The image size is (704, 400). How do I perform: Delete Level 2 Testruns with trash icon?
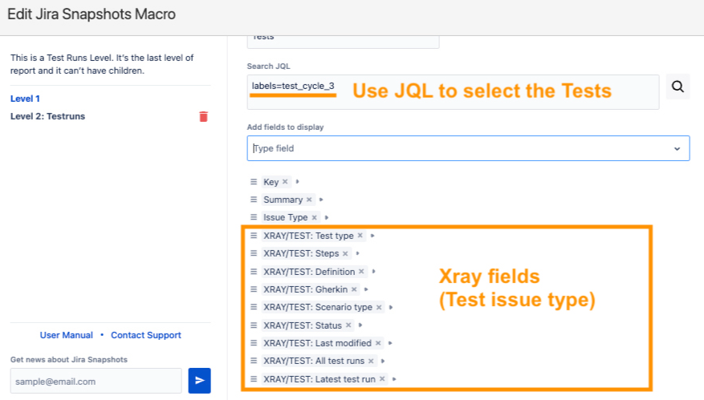click(x=203, y=116)
